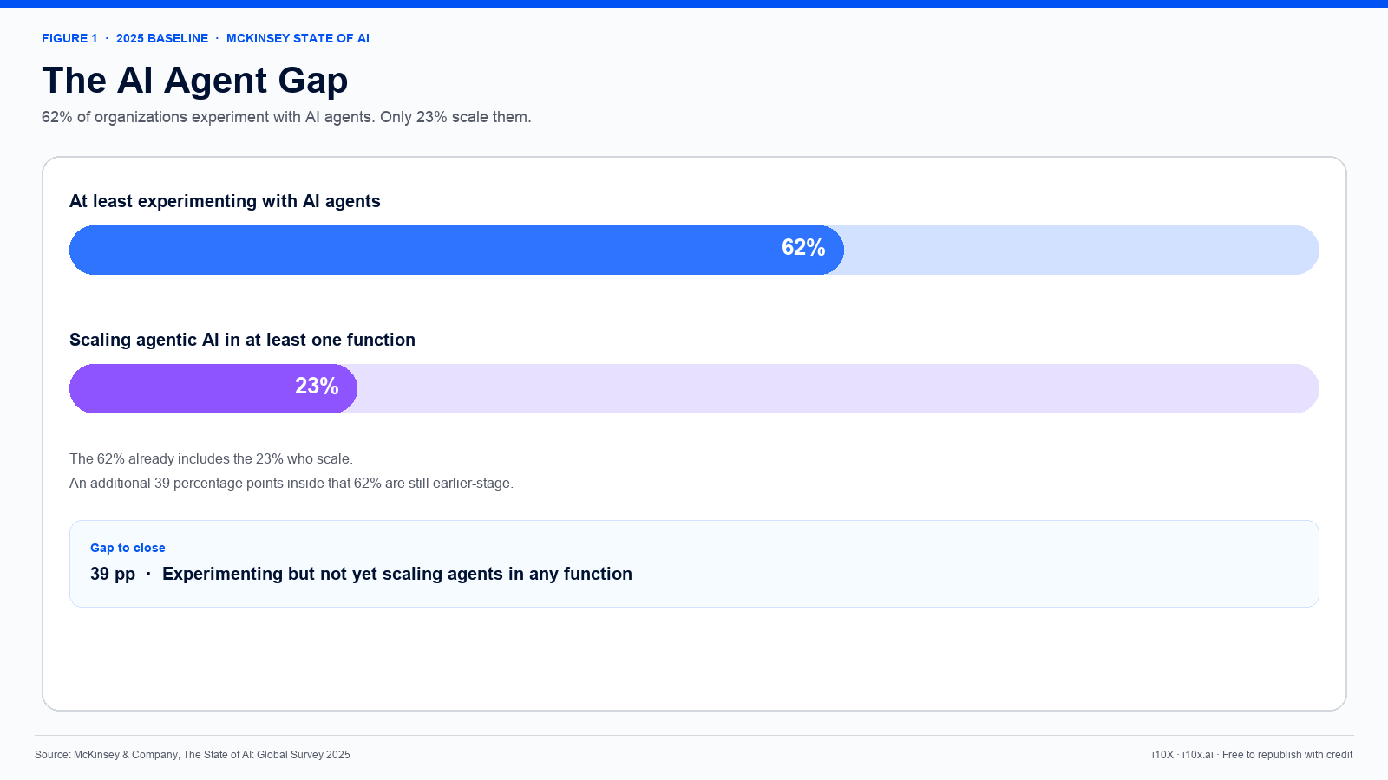Click the title 'The AI Agent Gap'
The width and height of the screenshot is (1388, 780).
coord(195,81)
